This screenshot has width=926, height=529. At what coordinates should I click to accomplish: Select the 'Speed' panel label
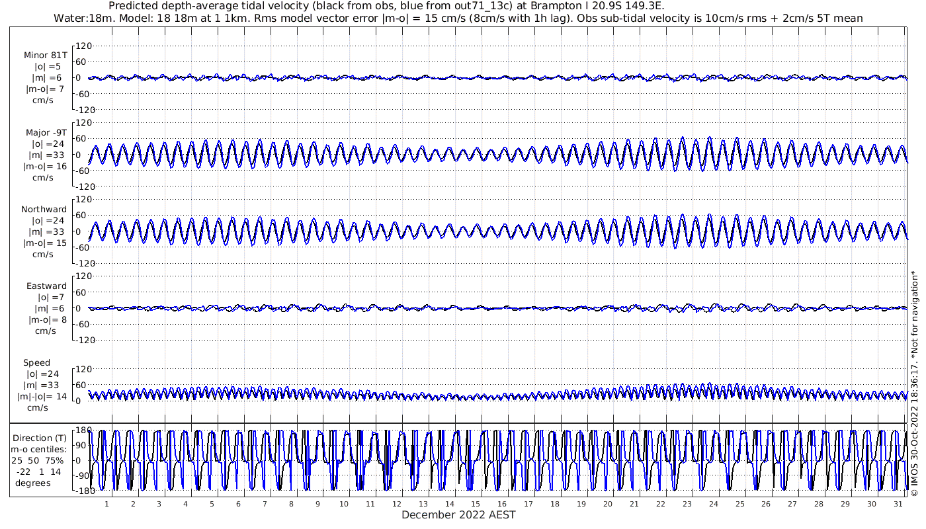[36, 363]
